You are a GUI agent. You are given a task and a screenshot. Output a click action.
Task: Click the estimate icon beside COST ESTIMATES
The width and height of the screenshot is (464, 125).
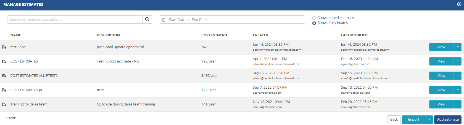(4, 61)
